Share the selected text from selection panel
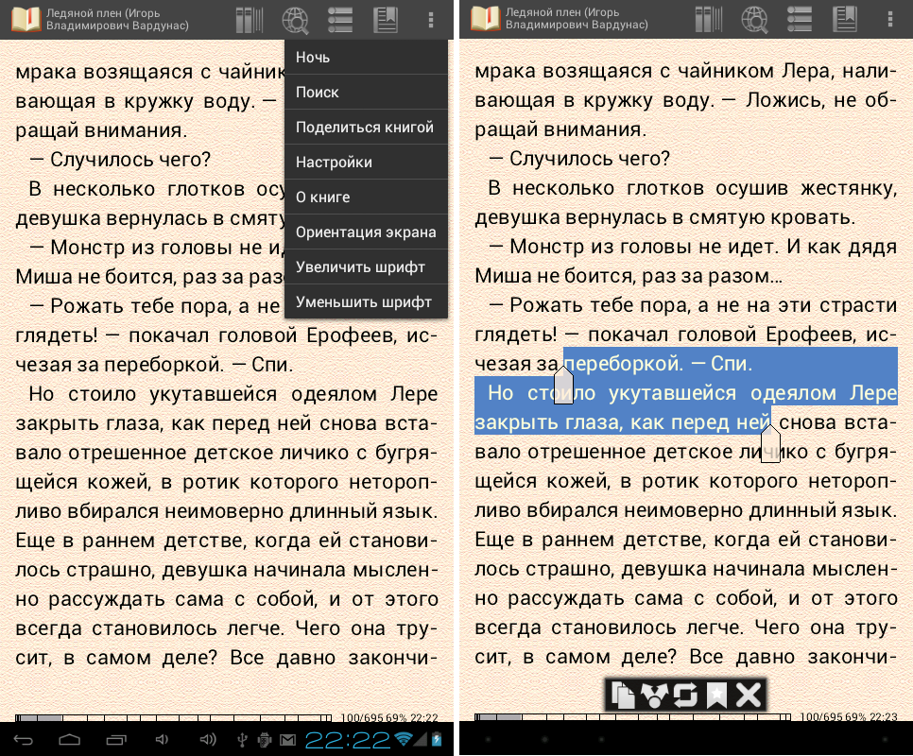The height and width of the screenshot is (756, 913). (653, 696)
